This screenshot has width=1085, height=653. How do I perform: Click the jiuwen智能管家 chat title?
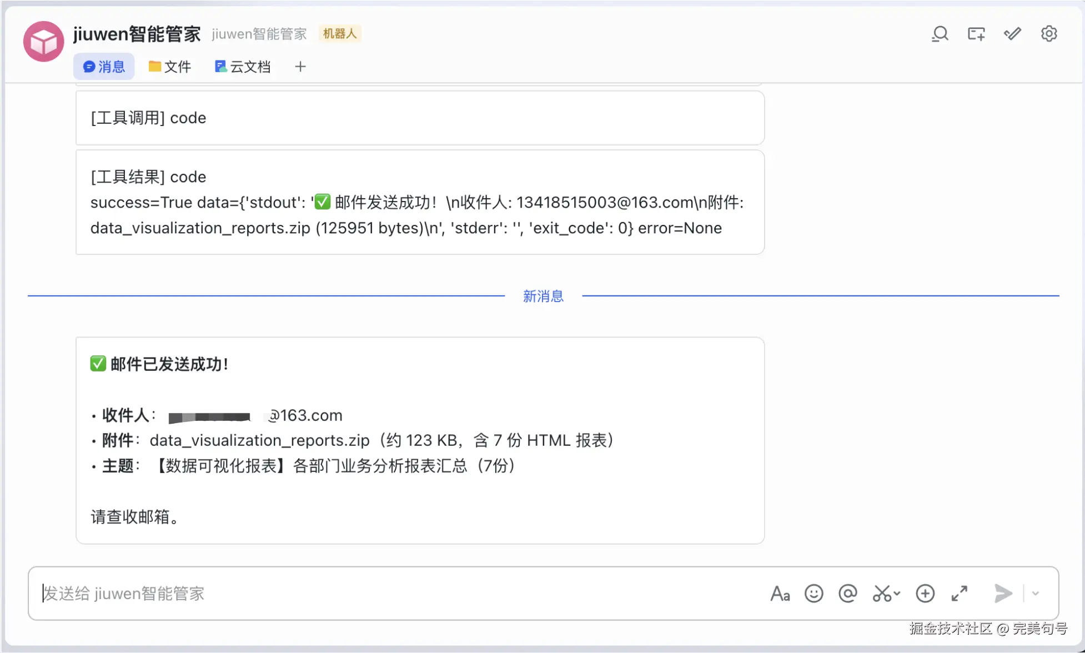coord(137,34)
